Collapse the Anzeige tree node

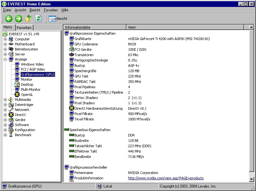pos(5,60)
